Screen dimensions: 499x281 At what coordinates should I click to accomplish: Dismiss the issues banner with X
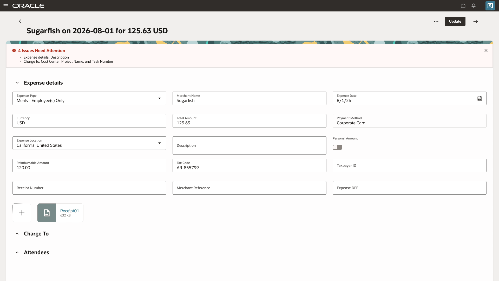coord(486,50)
